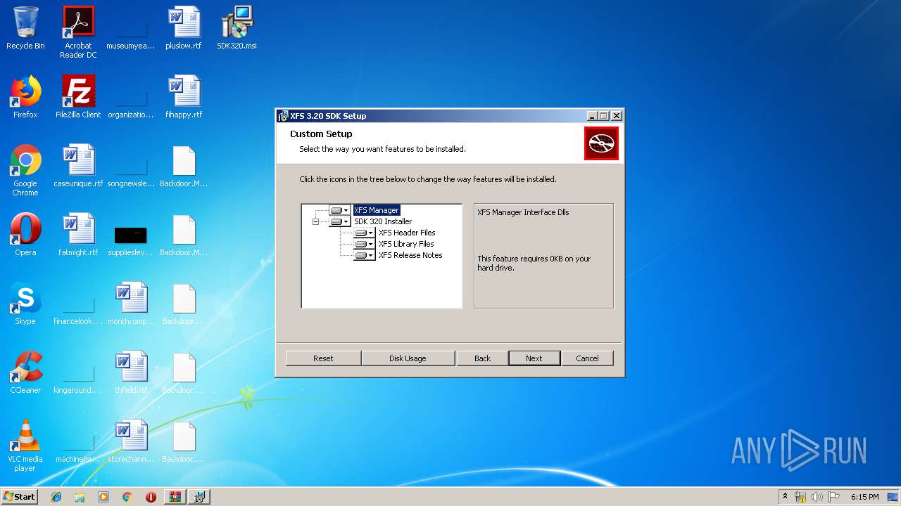Show hidden system tray icons
Screen dimensions: 901x506
click(x=786, y=497)
